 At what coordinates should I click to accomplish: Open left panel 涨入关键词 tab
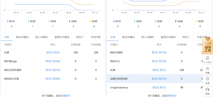(41, 37)
